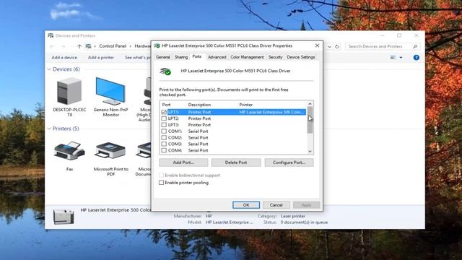Viewport: 462px width, 260px height.
Task: Click the Search Devices and Printers field
Action: (x=378, y=46)
